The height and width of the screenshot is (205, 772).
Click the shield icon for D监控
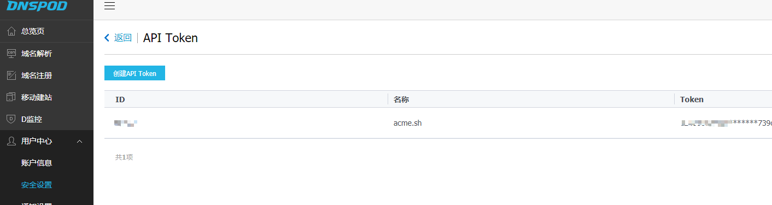tap(11, 119)
